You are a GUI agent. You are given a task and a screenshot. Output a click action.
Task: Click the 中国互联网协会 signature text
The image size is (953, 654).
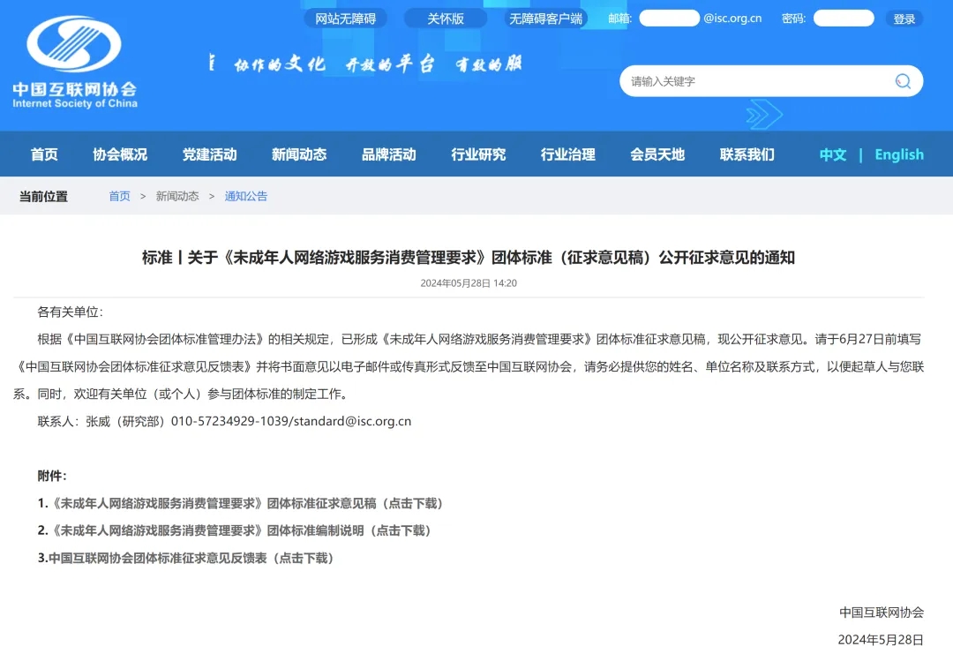(x=882, y=613)
